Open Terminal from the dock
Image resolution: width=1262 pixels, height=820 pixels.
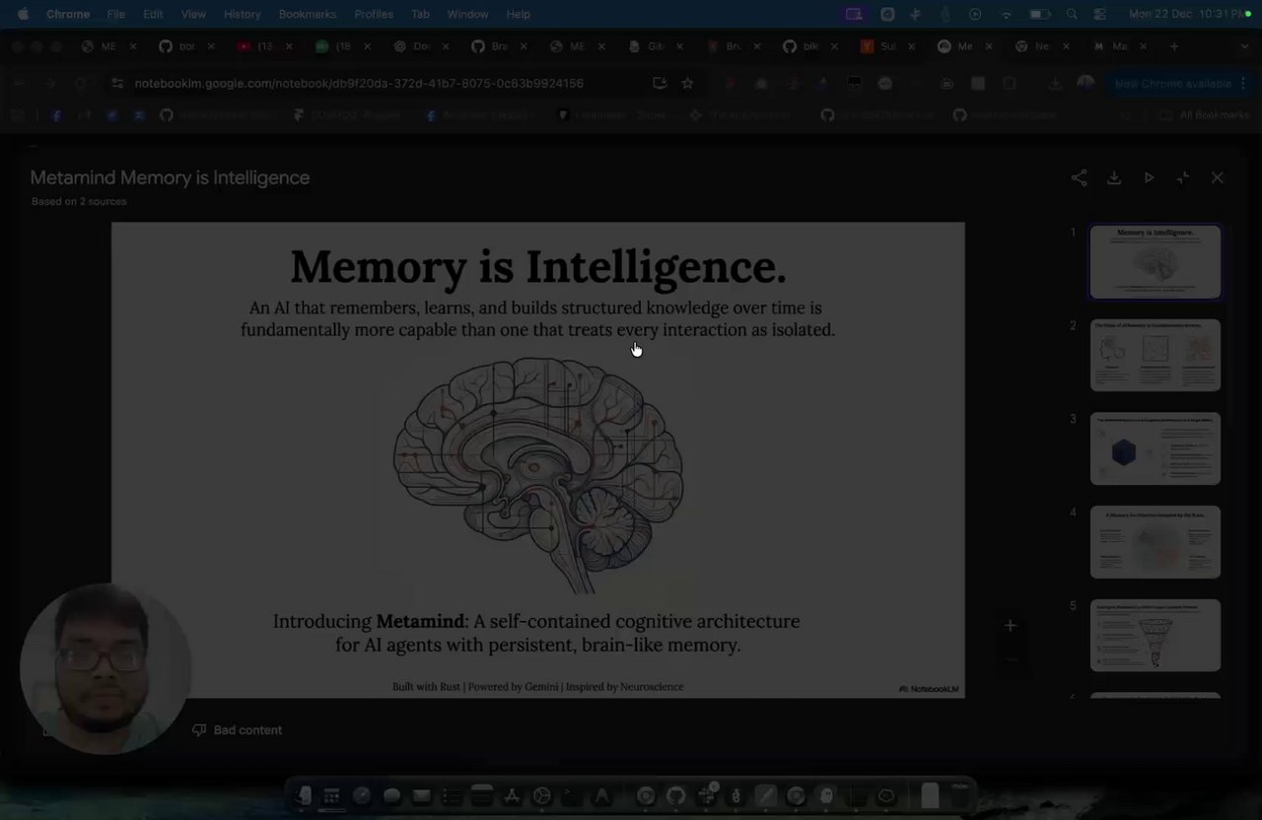pos(571,795)
